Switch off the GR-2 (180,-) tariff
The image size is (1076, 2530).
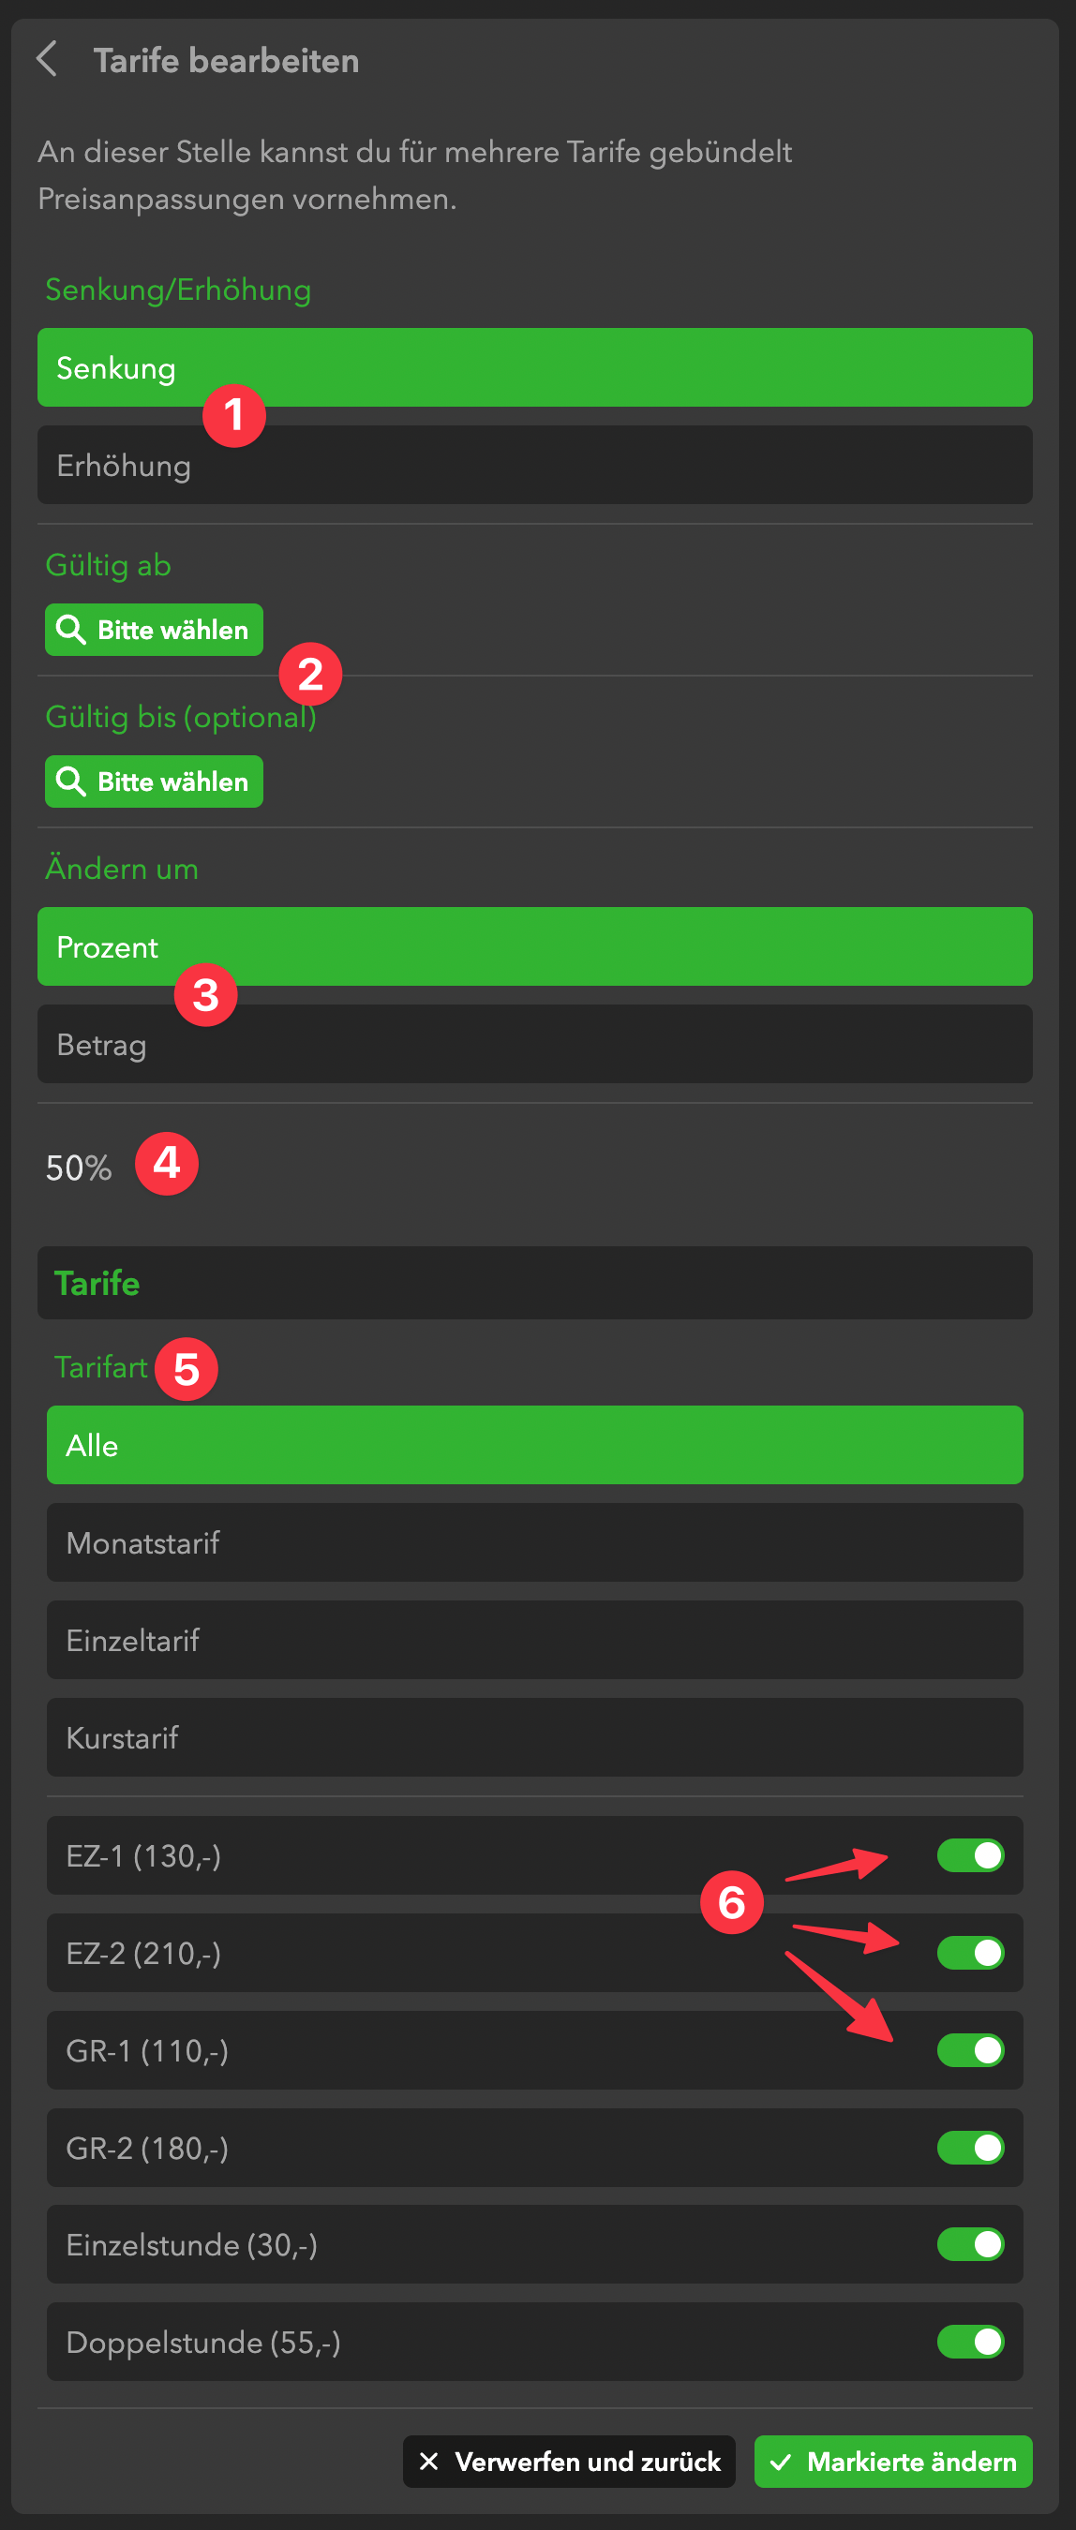click(x=970, y=2147)
